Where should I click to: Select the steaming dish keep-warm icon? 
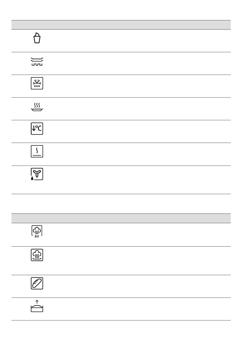click(37, 107)
